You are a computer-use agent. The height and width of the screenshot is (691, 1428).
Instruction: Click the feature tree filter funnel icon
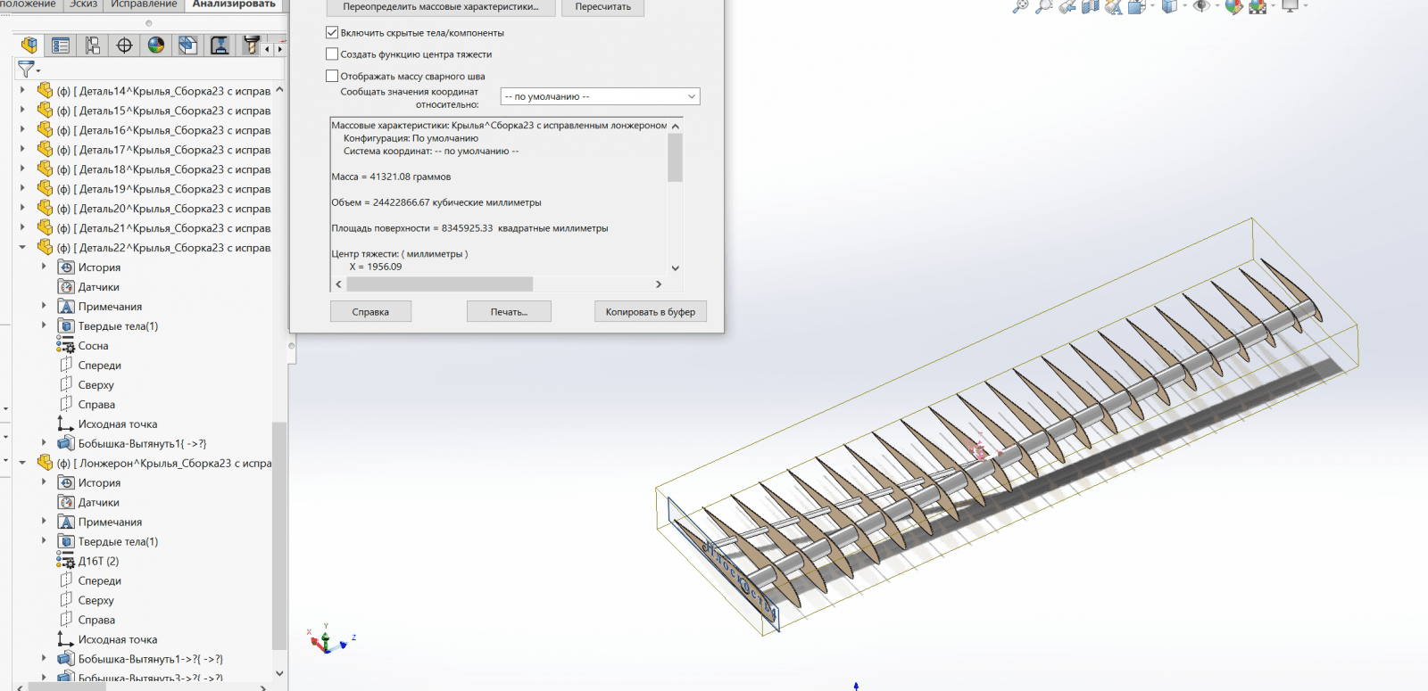point(27,69)
